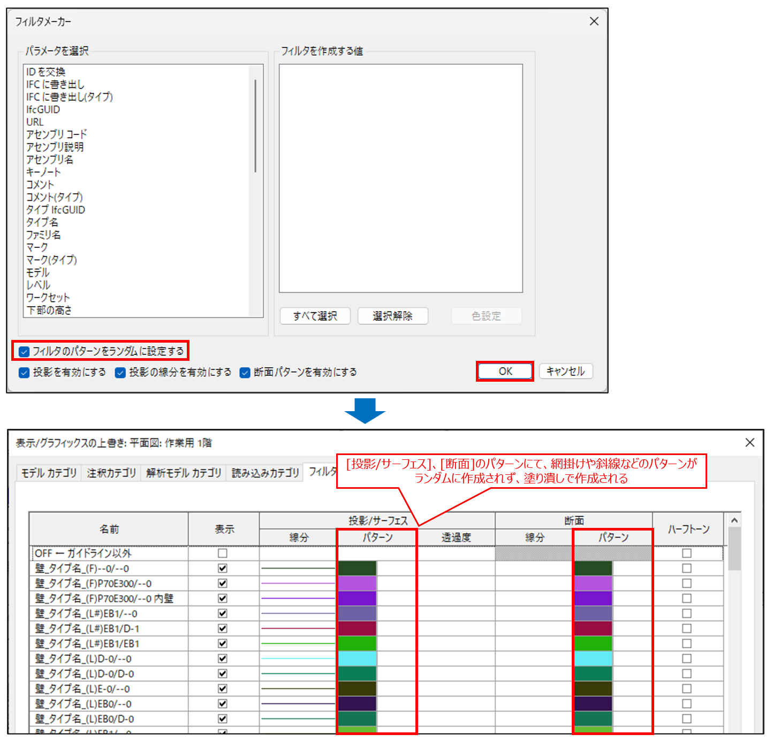This screenshot has height=742, width=773.
Task: Close the 表示/グラフィックスの上書き dialog
Action: [749, 442]
